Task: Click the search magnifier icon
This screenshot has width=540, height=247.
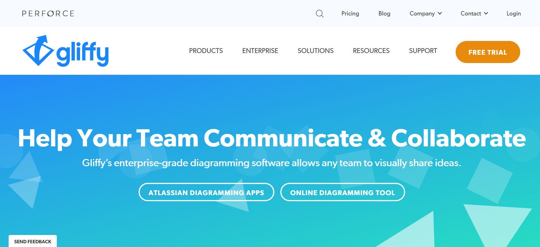Action: pyautogui.click(x=319, y=13)
